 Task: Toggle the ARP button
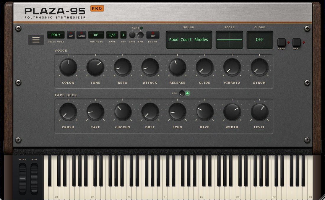click(x=71, y=35)
